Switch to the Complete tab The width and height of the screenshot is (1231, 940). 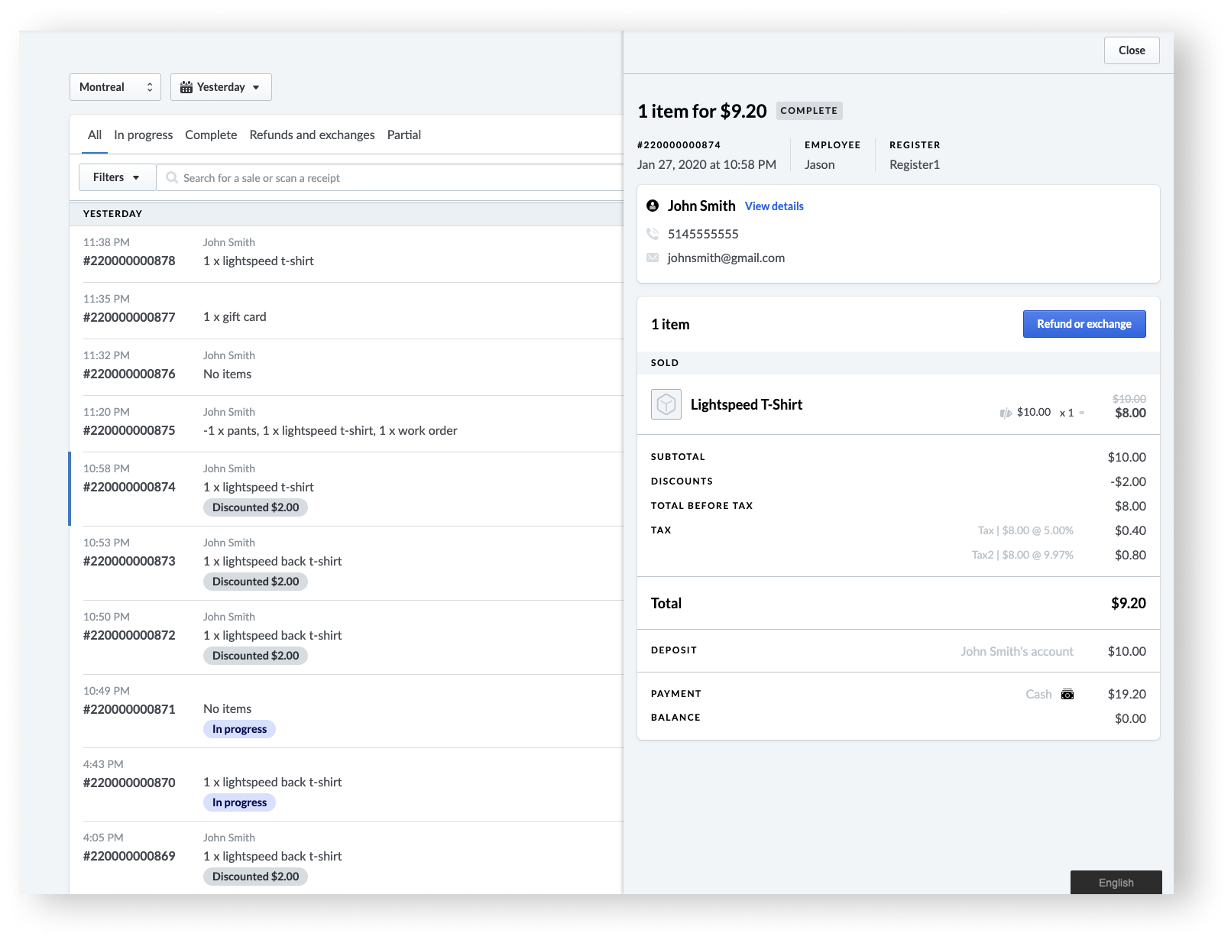[211, 135]
